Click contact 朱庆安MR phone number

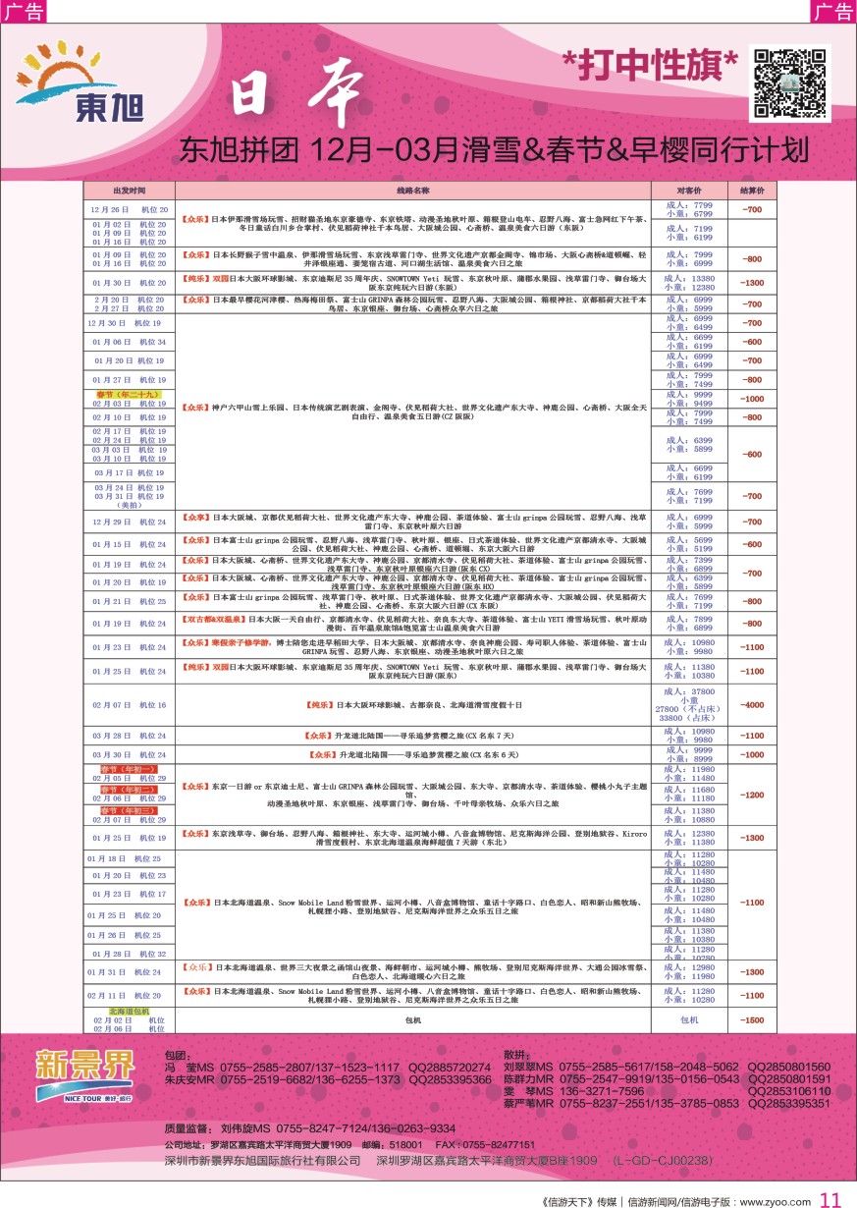pos(309,1078)
